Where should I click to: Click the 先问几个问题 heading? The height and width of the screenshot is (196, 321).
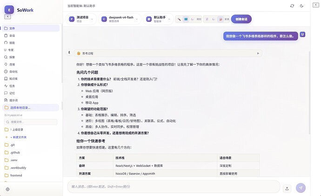[x=87, y=72]
